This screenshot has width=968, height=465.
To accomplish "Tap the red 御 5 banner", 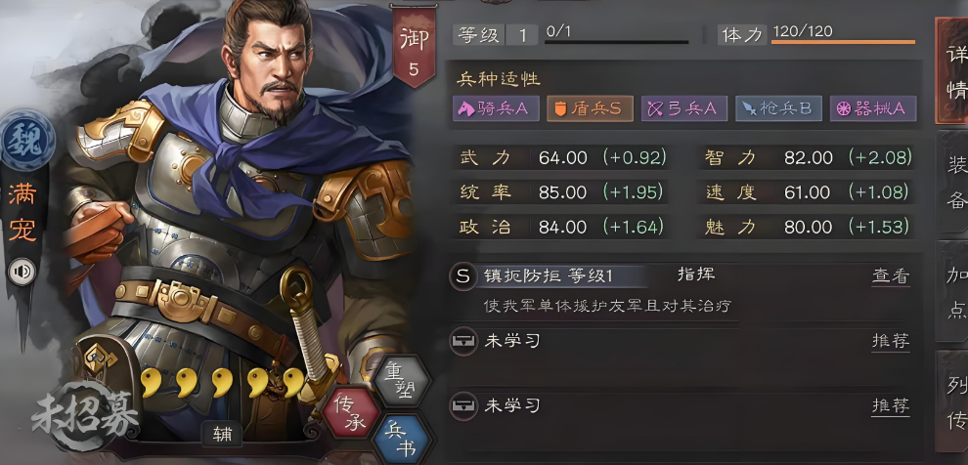I will [413, 46].
